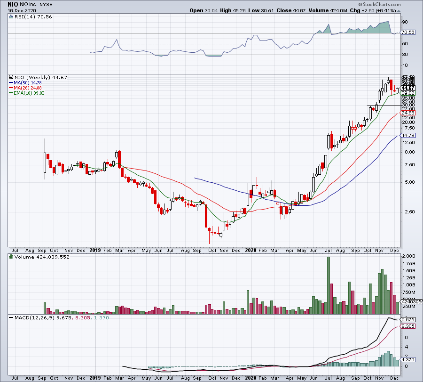
Task: Click the black MACD line icon in legend
Action: pyautogui.click(x=11, y=317)
